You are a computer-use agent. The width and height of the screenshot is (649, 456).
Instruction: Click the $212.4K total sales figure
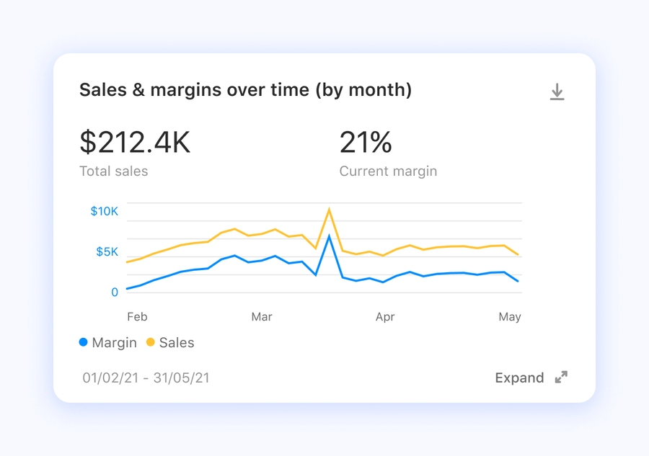click(135, 142)
